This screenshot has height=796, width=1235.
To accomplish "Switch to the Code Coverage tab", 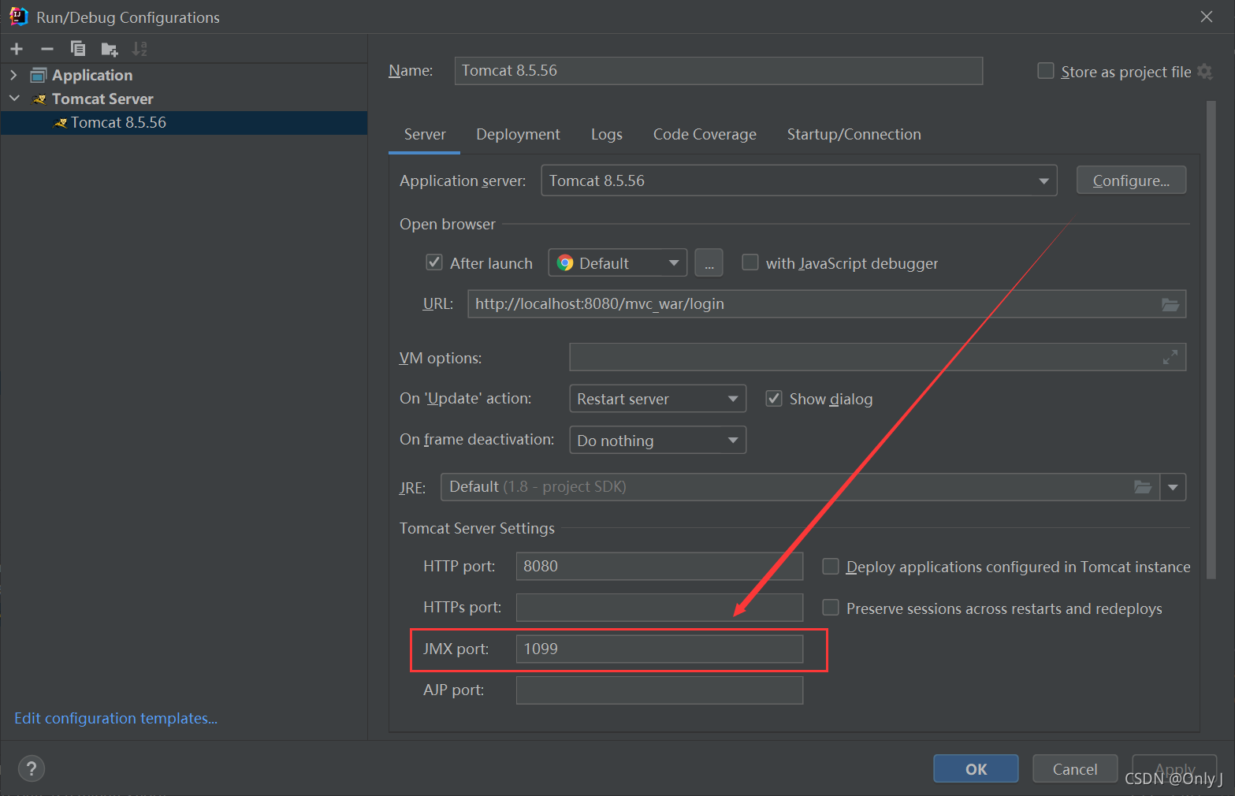I will pos(705,135).
